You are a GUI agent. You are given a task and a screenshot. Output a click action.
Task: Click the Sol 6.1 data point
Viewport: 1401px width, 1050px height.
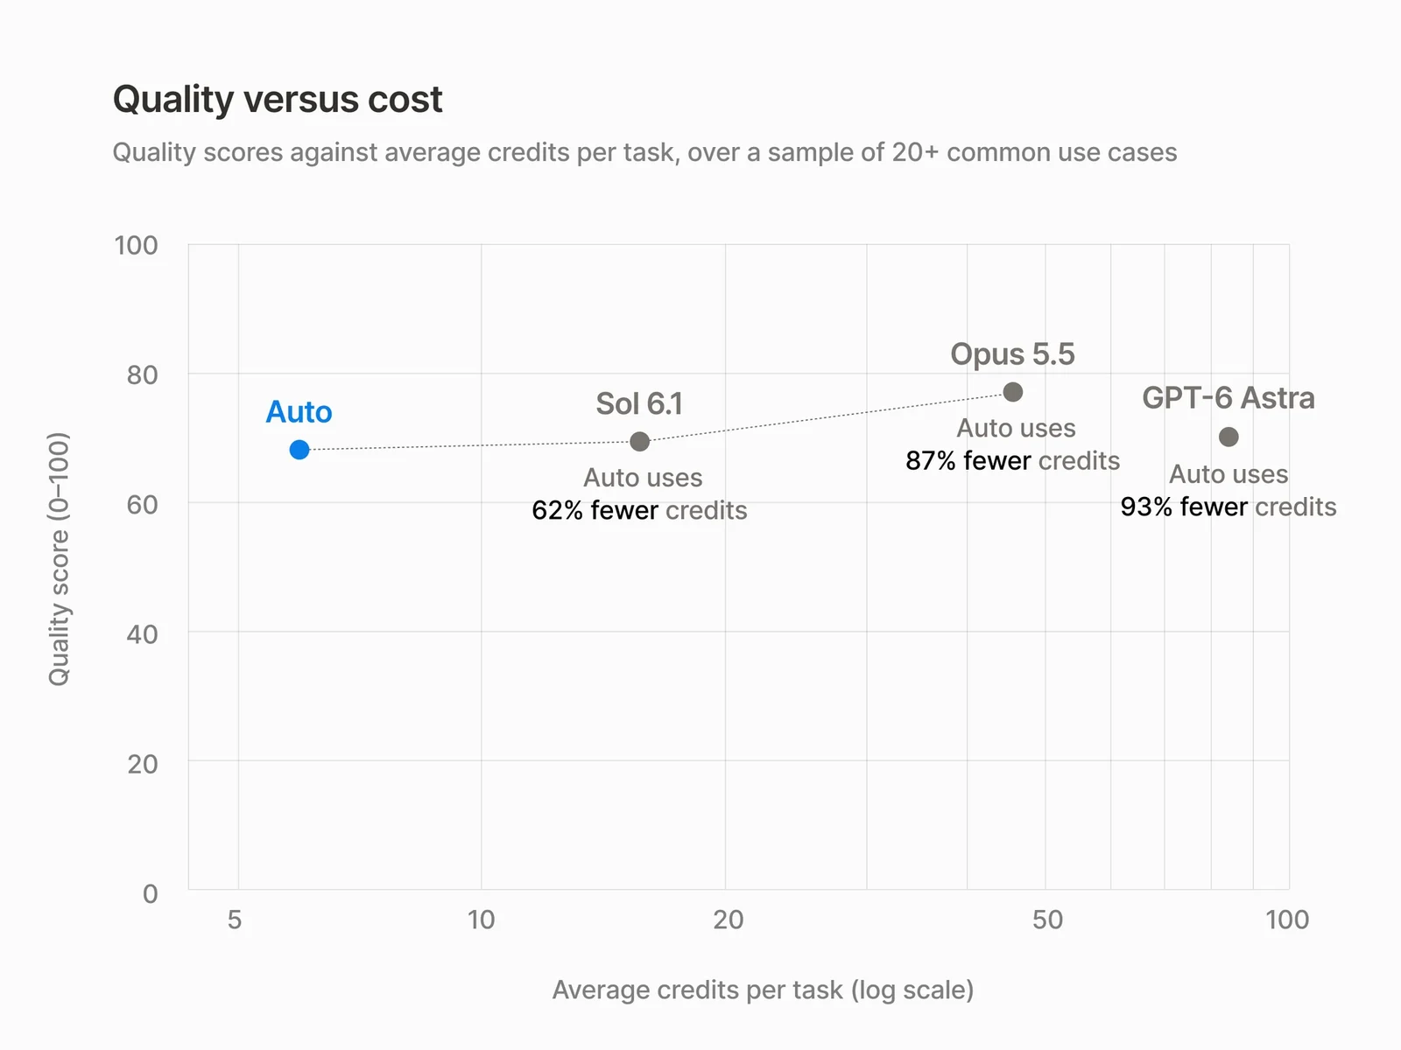pos(640,442)
